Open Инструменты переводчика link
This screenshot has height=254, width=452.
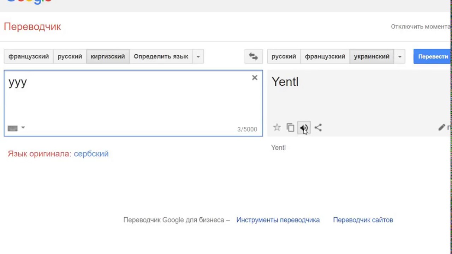coord(278,220)
